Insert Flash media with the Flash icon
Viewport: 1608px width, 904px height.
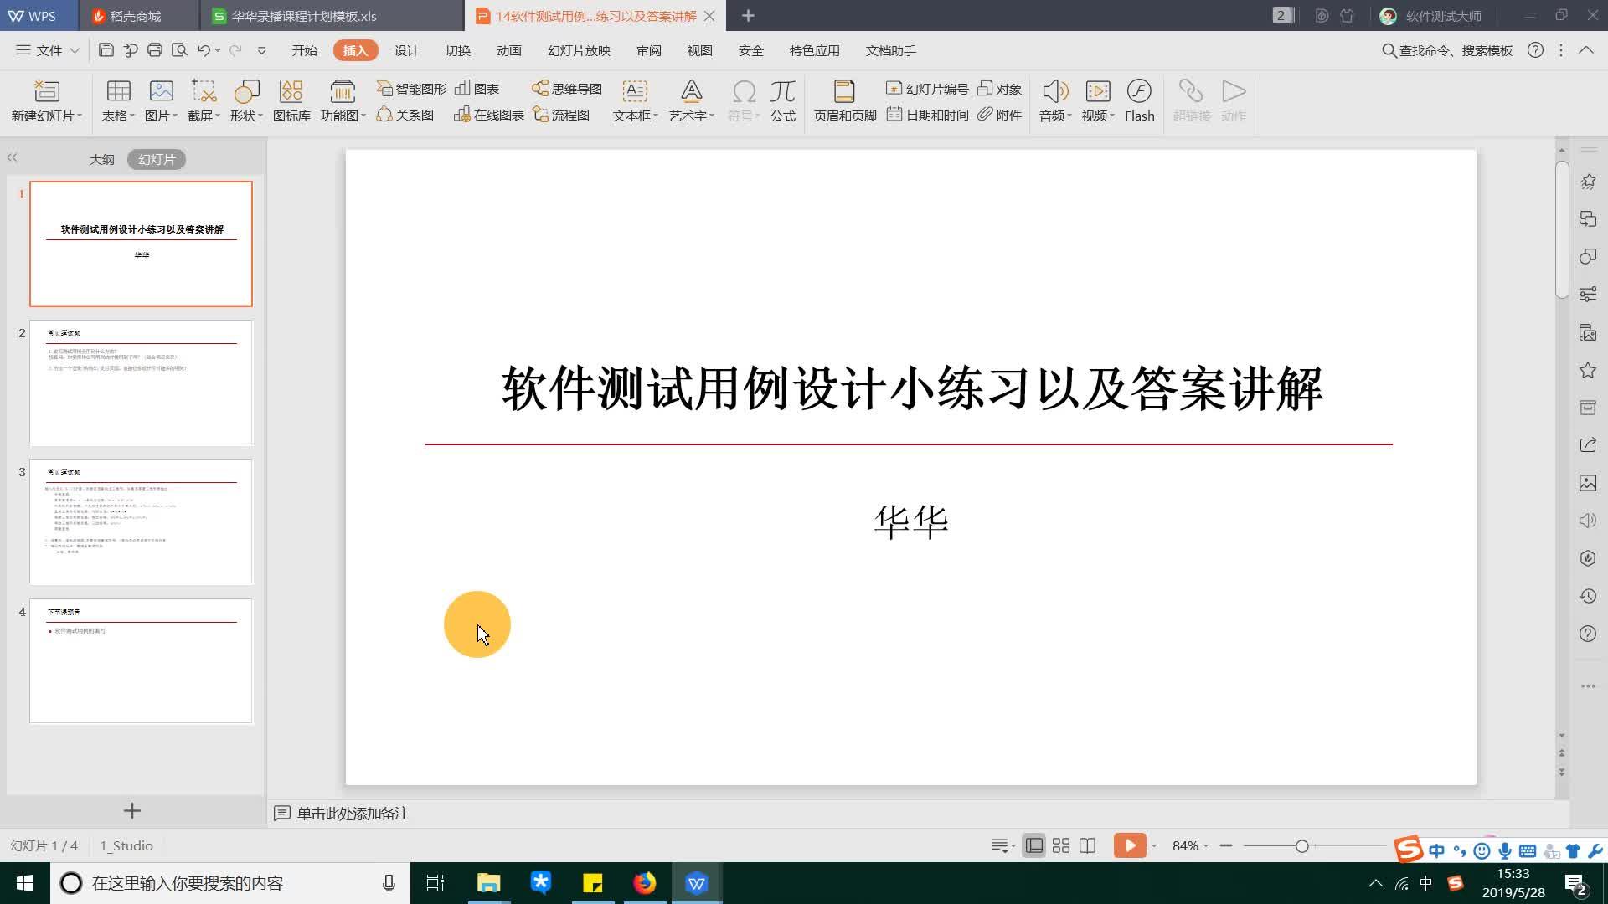click(1139, 100)
